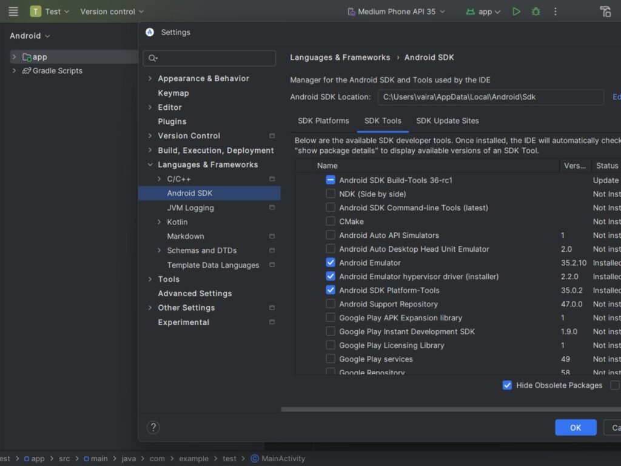This screenshot has width=621, height=466.
Task: Expand the Kotlin settings node
Action: (x=159, y=222)
